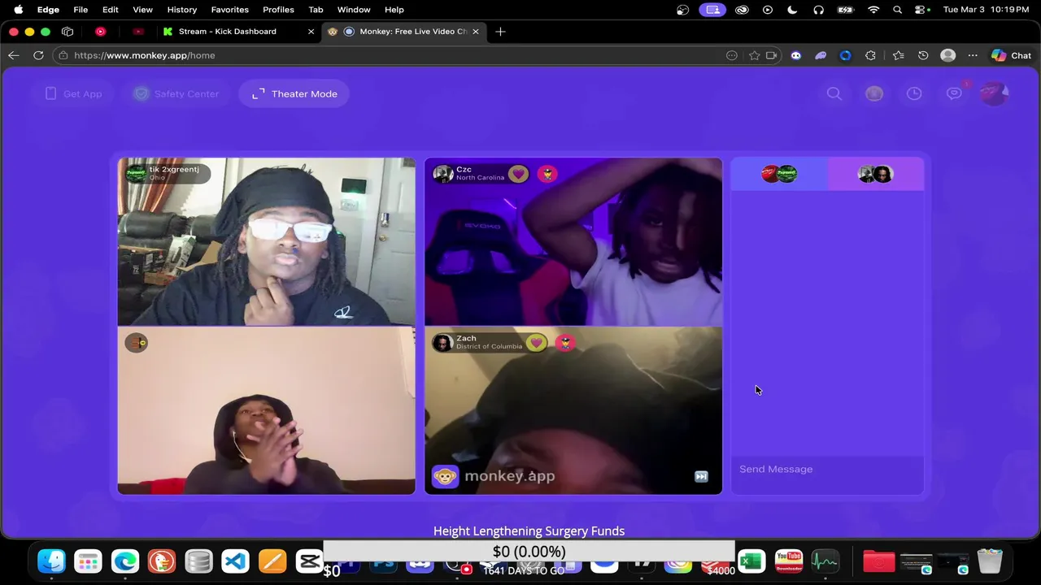Open Microsoft Edge from Dock
Viewport: 1041px width, 585px height.
pos(124,561)
